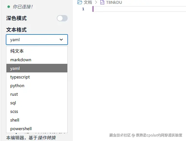
Task: Choose python as the text format
Action: coord(37,85)
